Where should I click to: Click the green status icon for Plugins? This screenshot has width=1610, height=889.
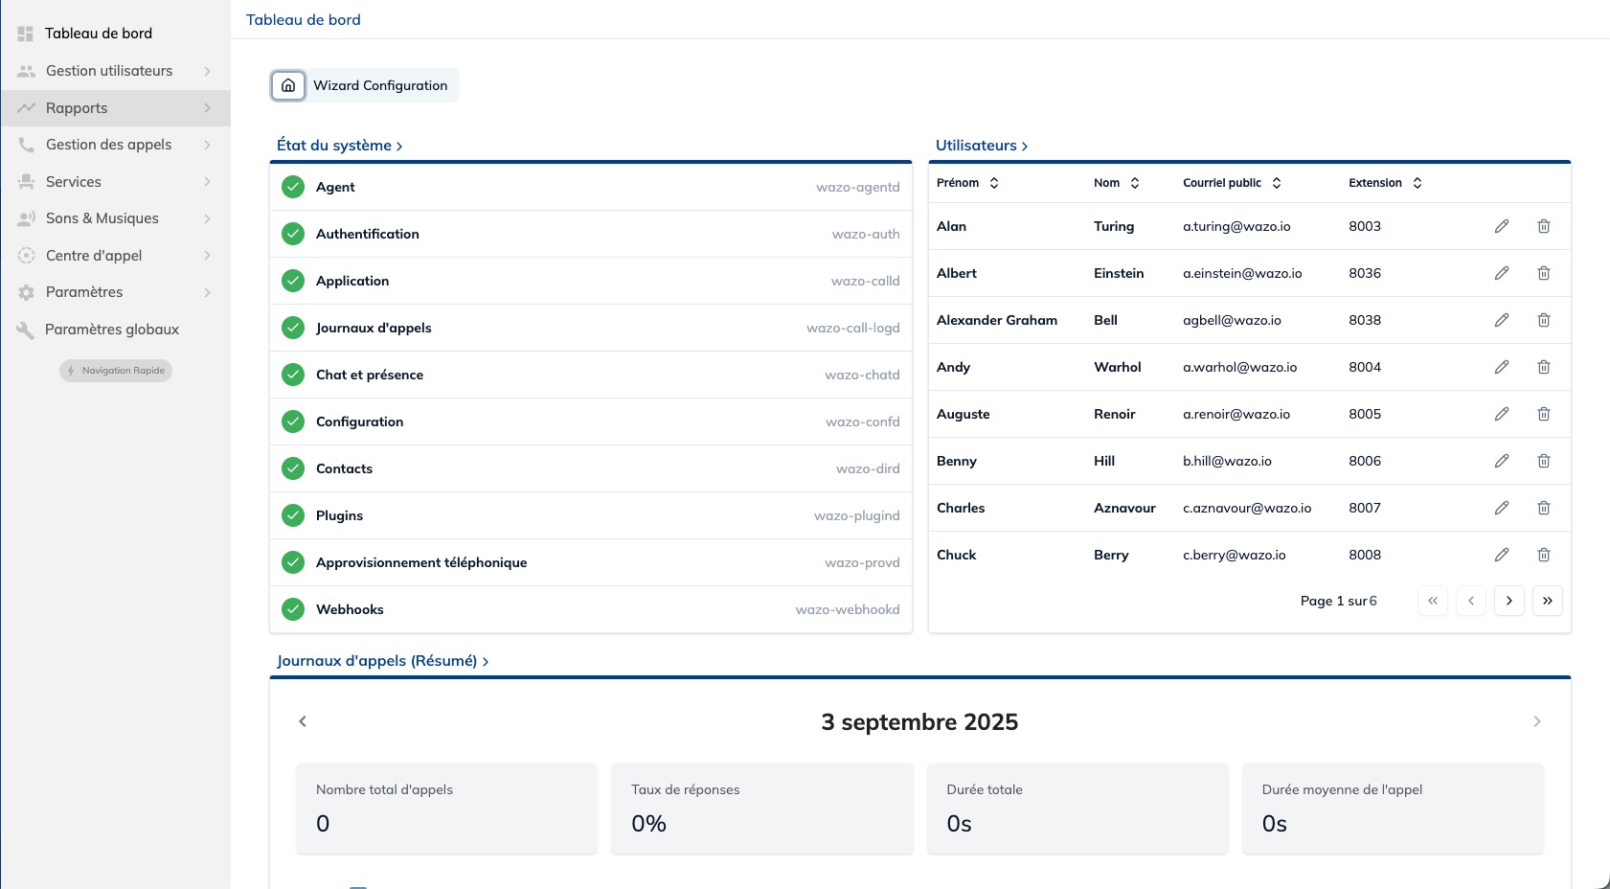[x=293, y=515]
